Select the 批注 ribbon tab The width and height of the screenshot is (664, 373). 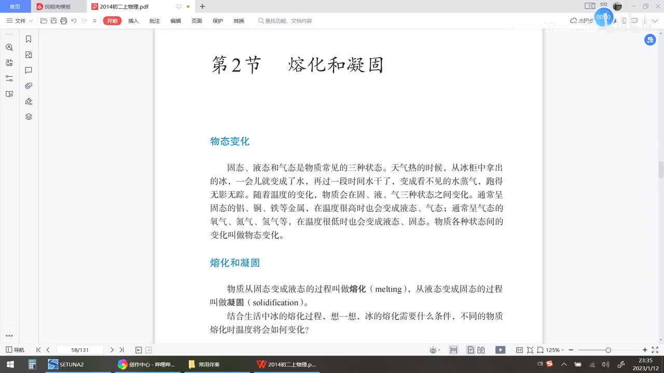point(155,21)
